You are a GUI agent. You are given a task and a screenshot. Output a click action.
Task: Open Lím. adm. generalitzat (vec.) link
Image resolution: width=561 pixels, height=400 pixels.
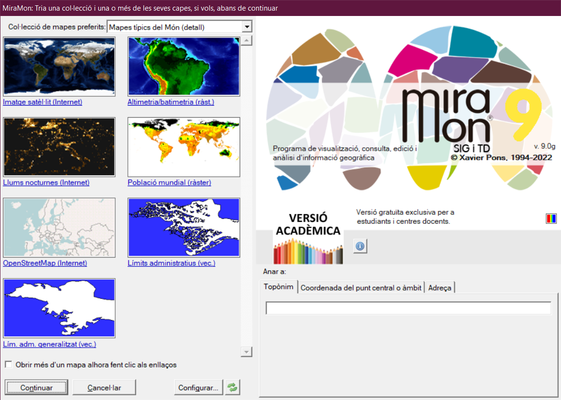point(49,344)
